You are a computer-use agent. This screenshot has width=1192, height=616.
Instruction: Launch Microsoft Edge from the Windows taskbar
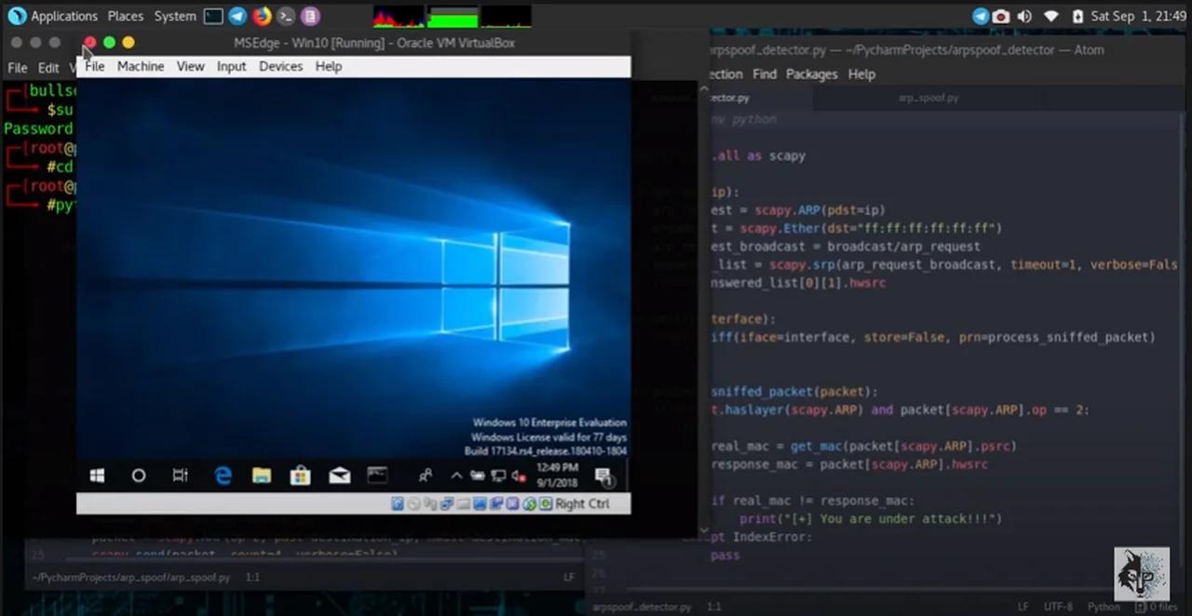223,475
